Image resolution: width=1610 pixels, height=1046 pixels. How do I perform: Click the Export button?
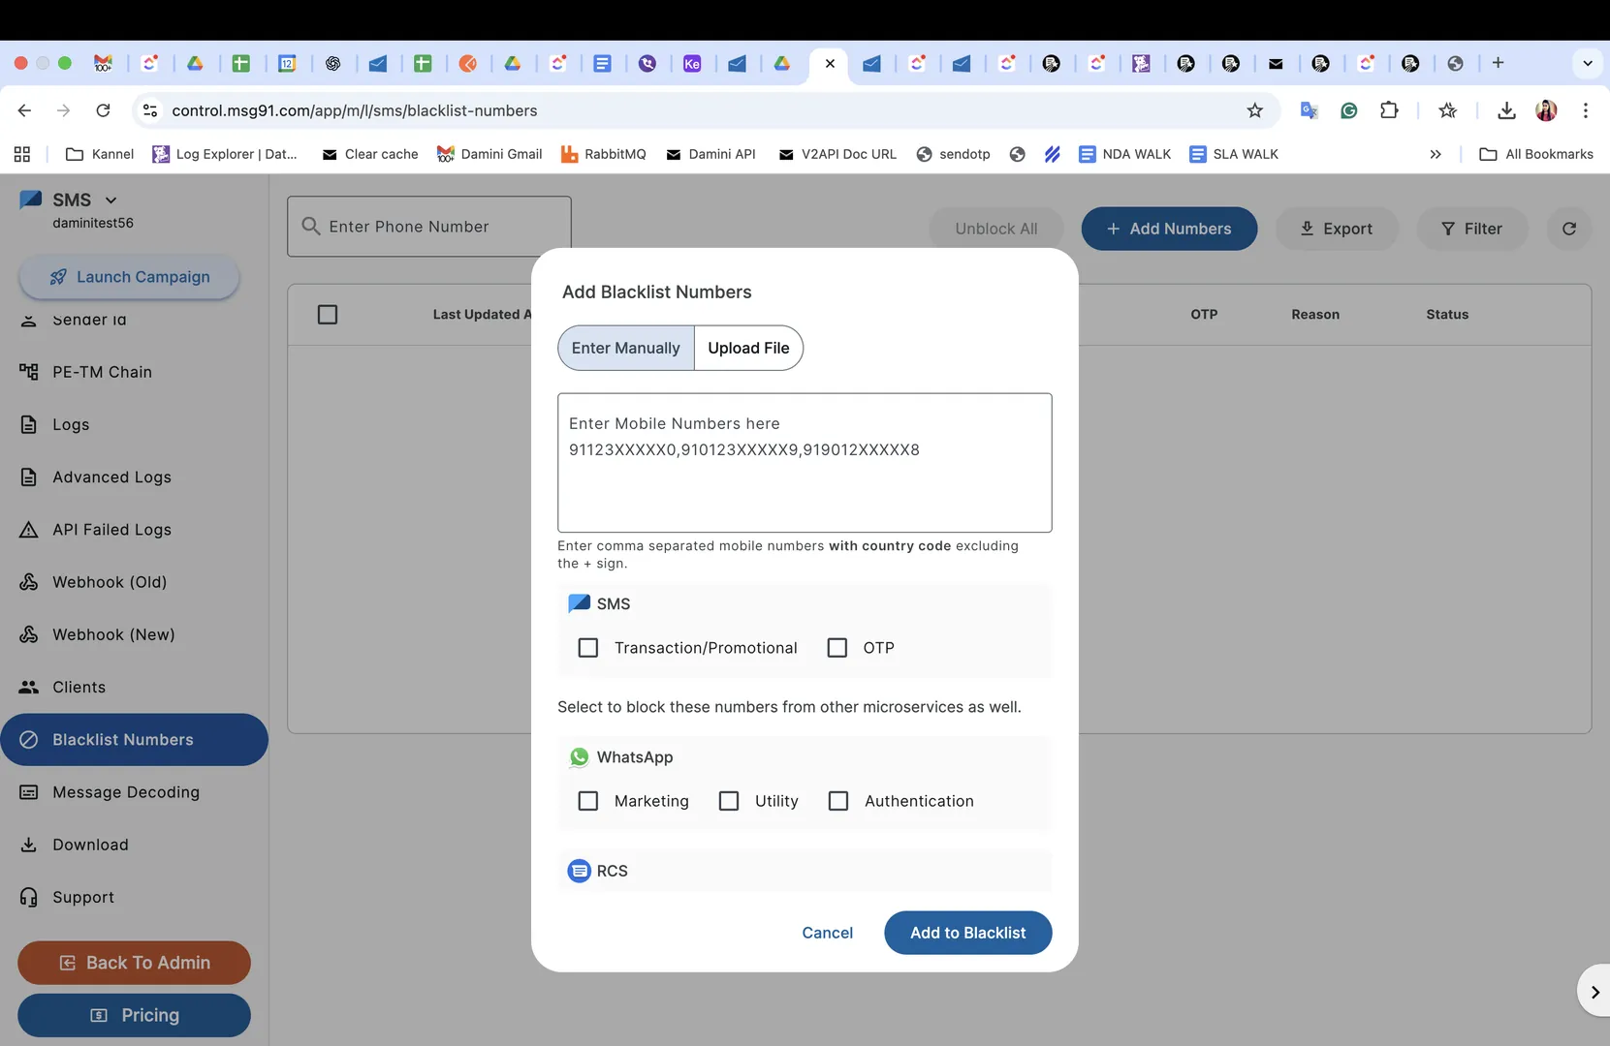click(x=1337, y=229)
